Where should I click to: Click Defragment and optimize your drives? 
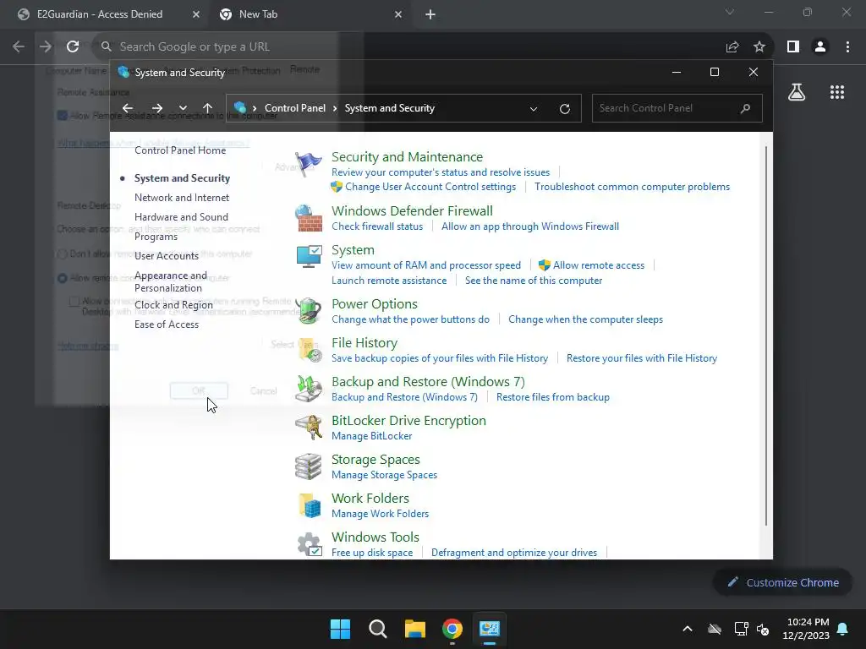pyautogui.click(x=513, y=553)
